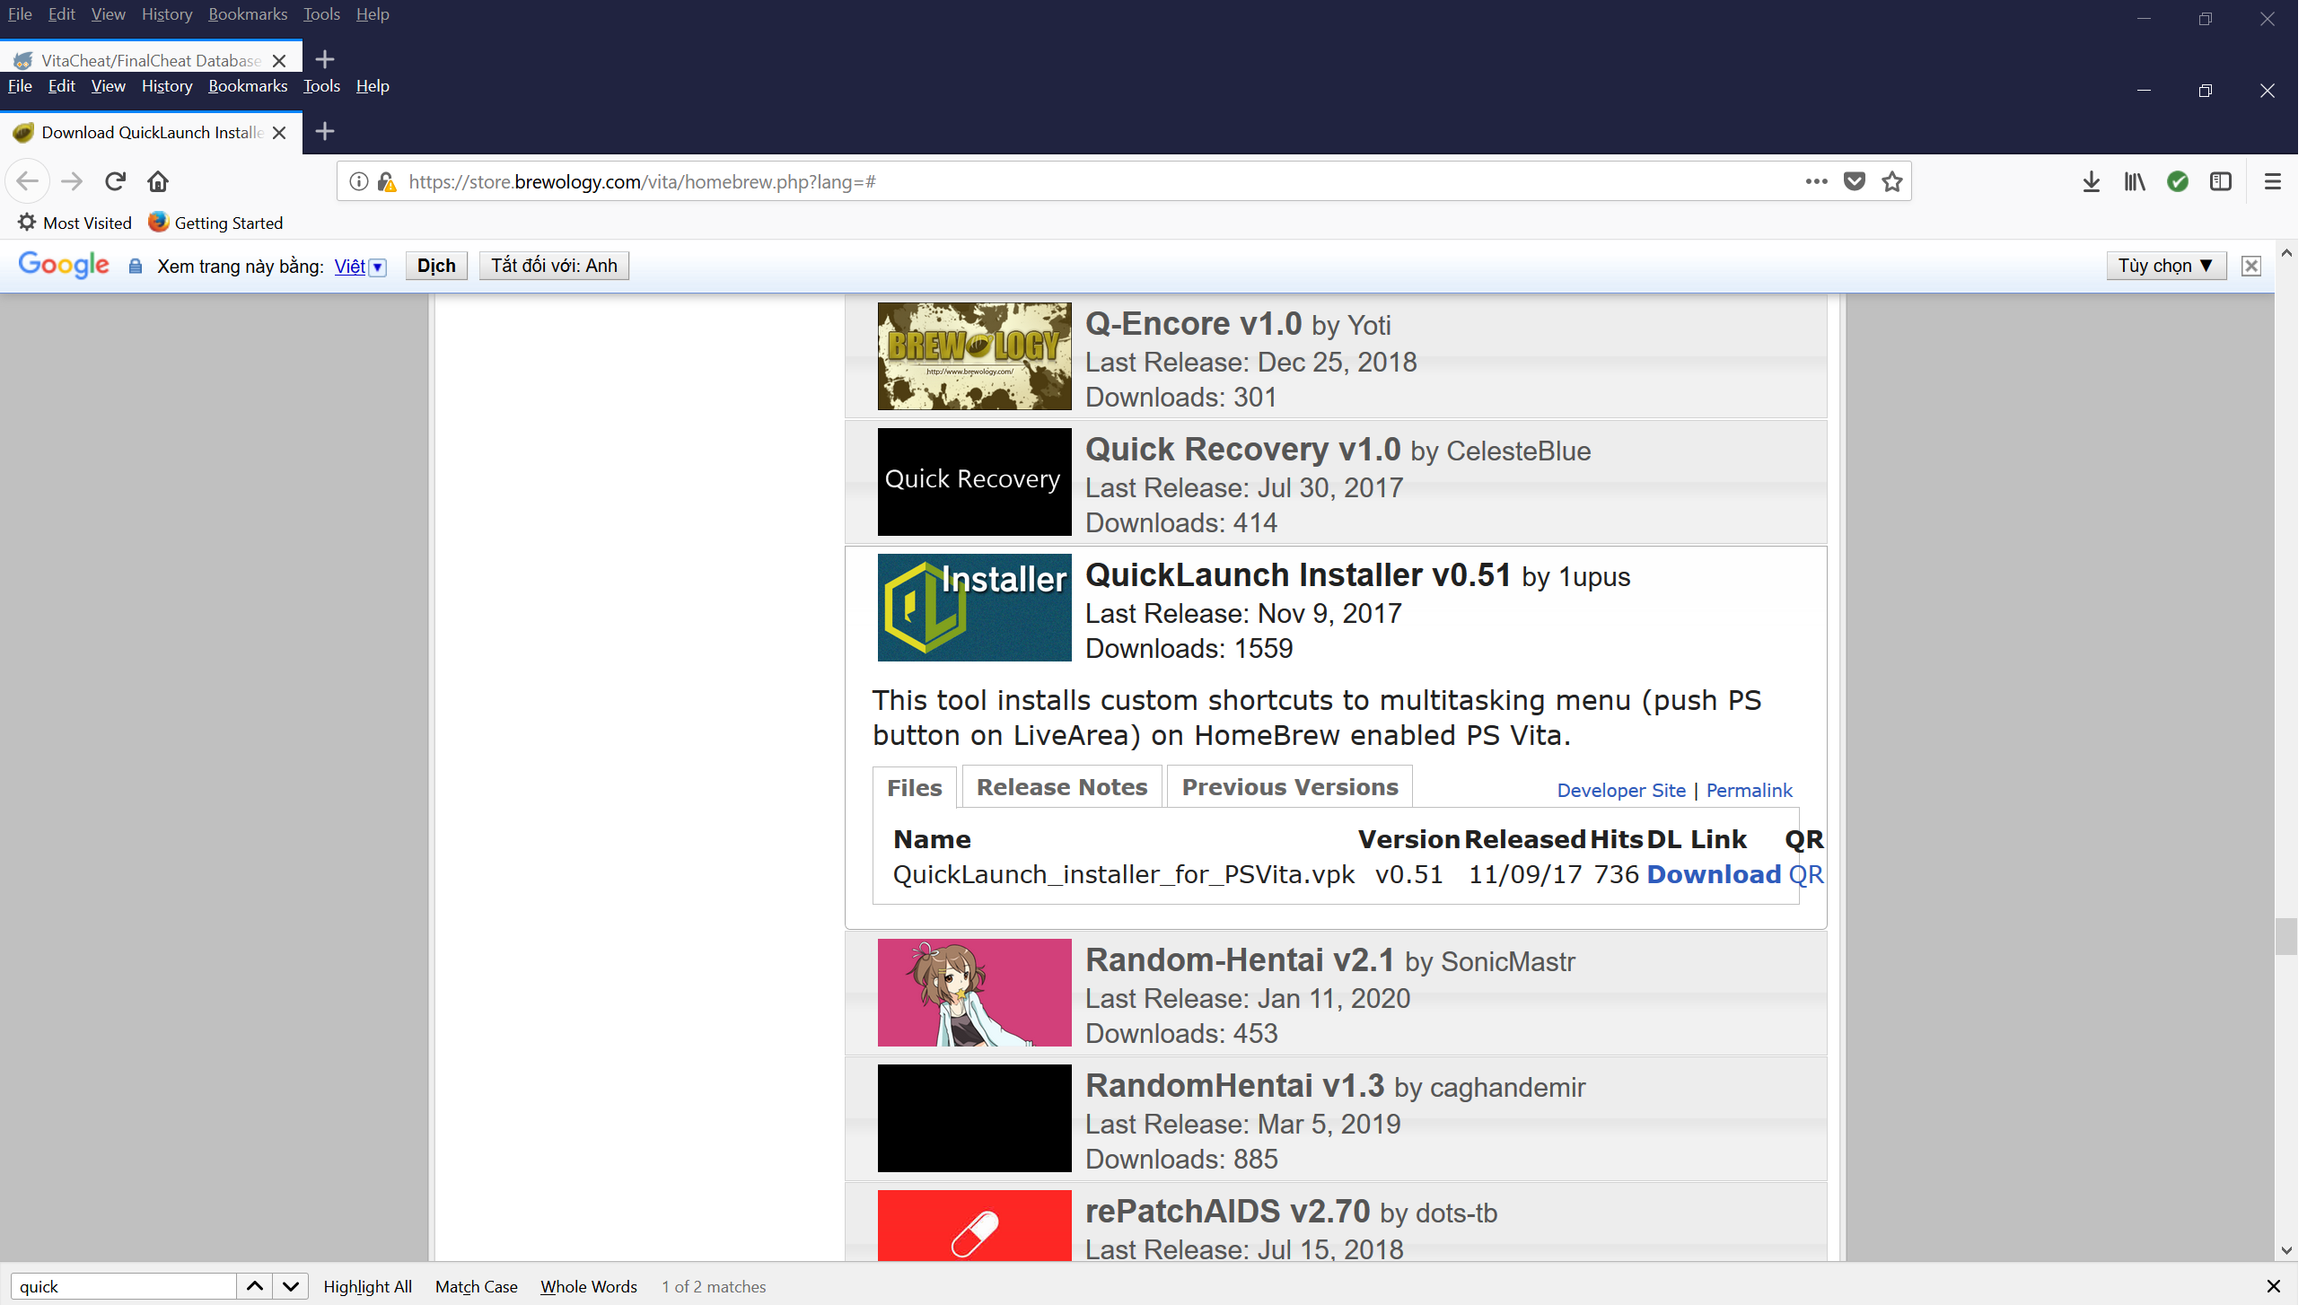Image resolution: width=2316 pixels, height=1305 pixels.
Task: Open the Edit menu in front window
Action: 61,86
